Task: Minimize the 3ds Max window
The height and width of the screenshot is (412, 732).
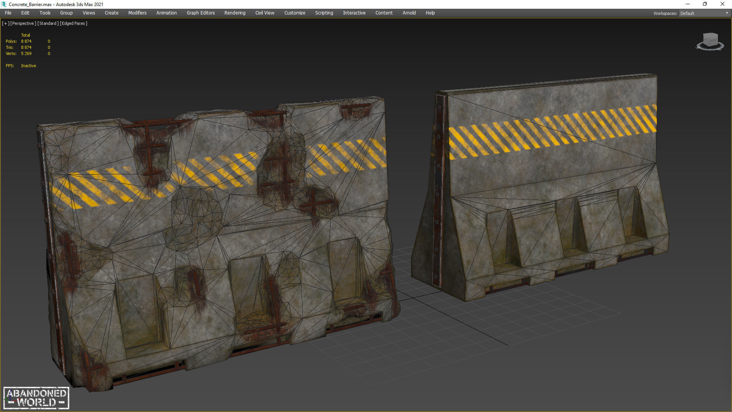Action: coord(688,4)
